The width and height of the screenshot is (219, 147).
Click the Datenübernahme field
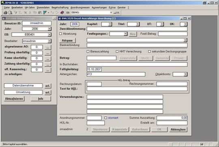pos(23,85)
